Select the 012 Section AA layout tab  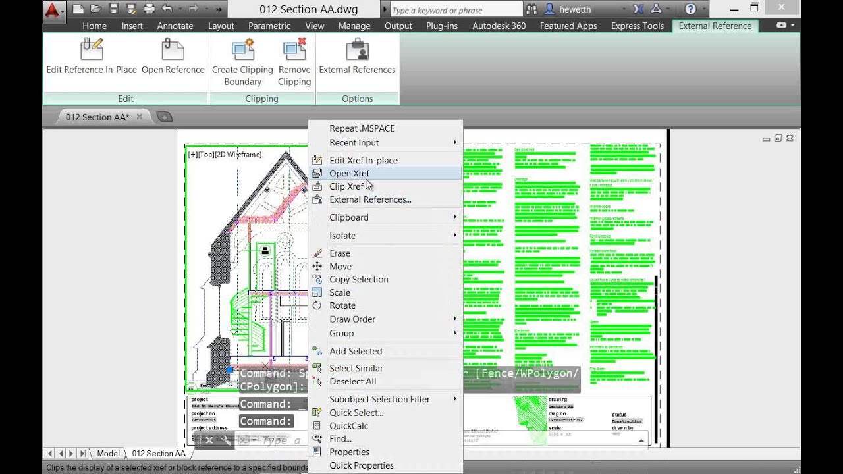tap(159, 454)
